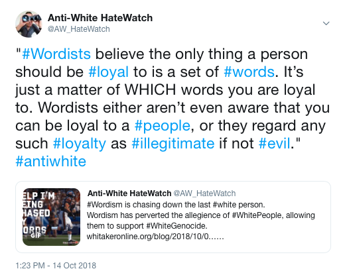Open the #Wordists hashtag

click(x=56, y=54)
